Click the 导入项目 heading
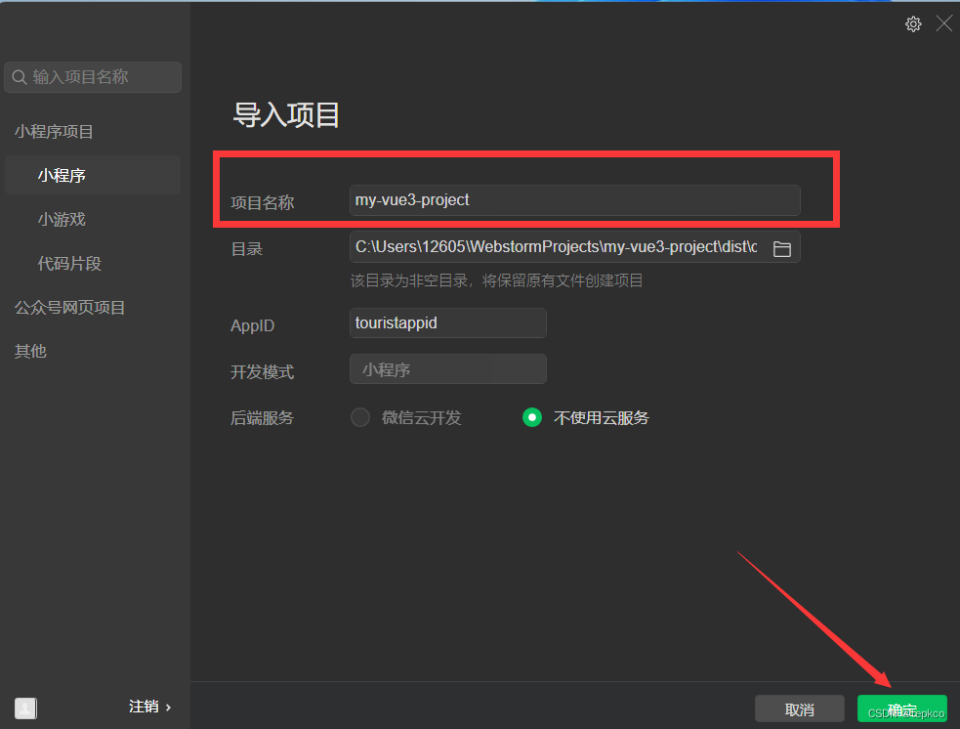The height and width of the screenshot is (729, 960). (x=286, y=115)
